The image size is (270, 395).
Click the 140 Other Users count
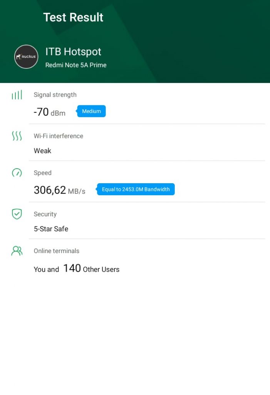coord(91,269)
